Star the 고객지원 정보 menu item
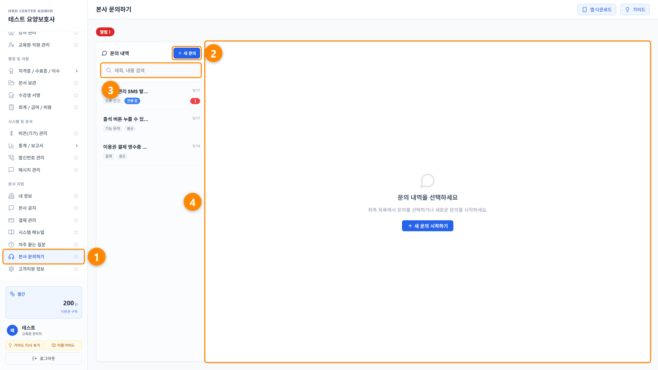658x370 pixels. (76, 269)
